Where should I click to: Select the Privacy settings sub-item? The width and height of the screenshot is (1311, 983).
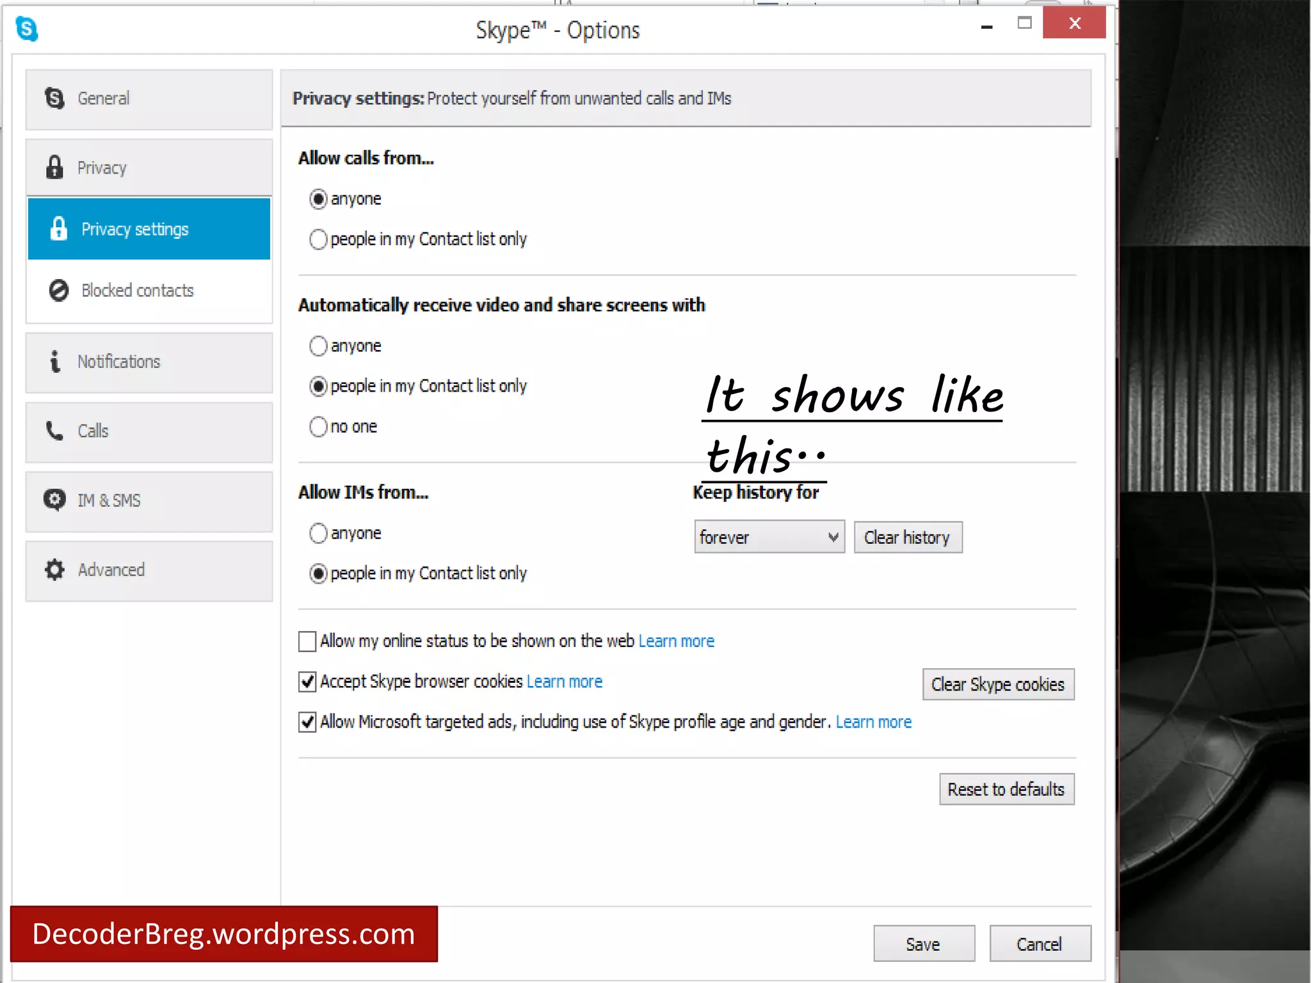[x=149, y=228]
